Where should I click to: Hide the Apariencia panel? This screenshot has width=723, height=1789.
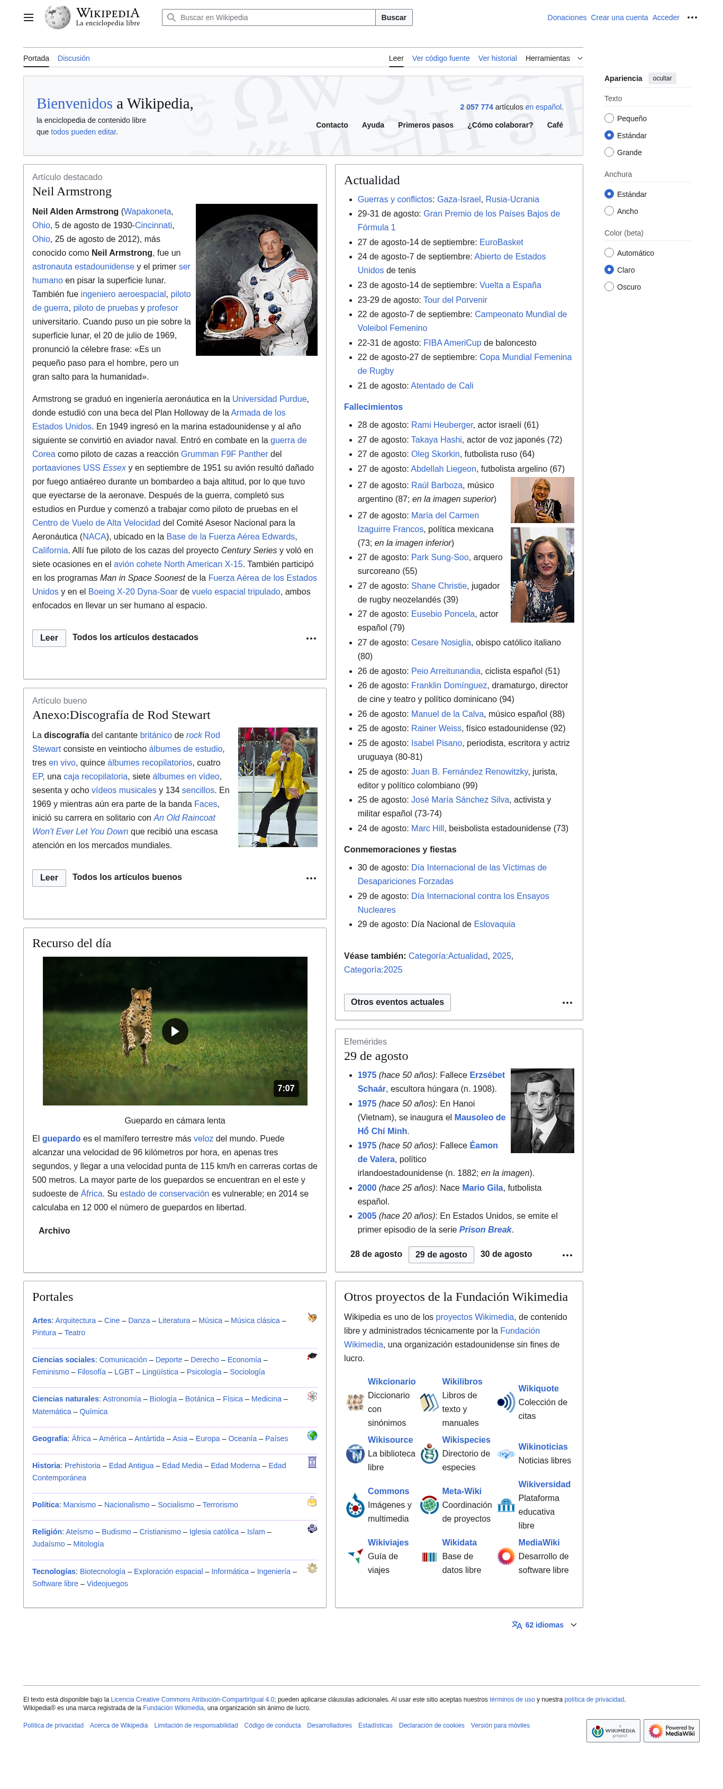pos(662,78)
